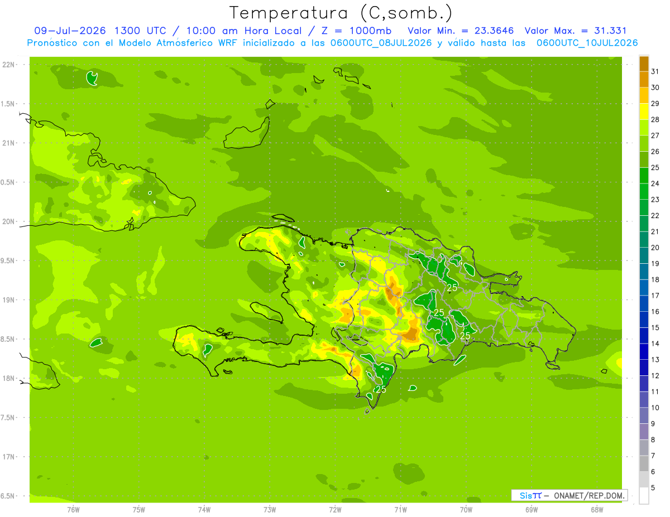This screenshot has width=670, height=517.
Task: Click the latitude label "21N"
Action: [x=8, y=143]
